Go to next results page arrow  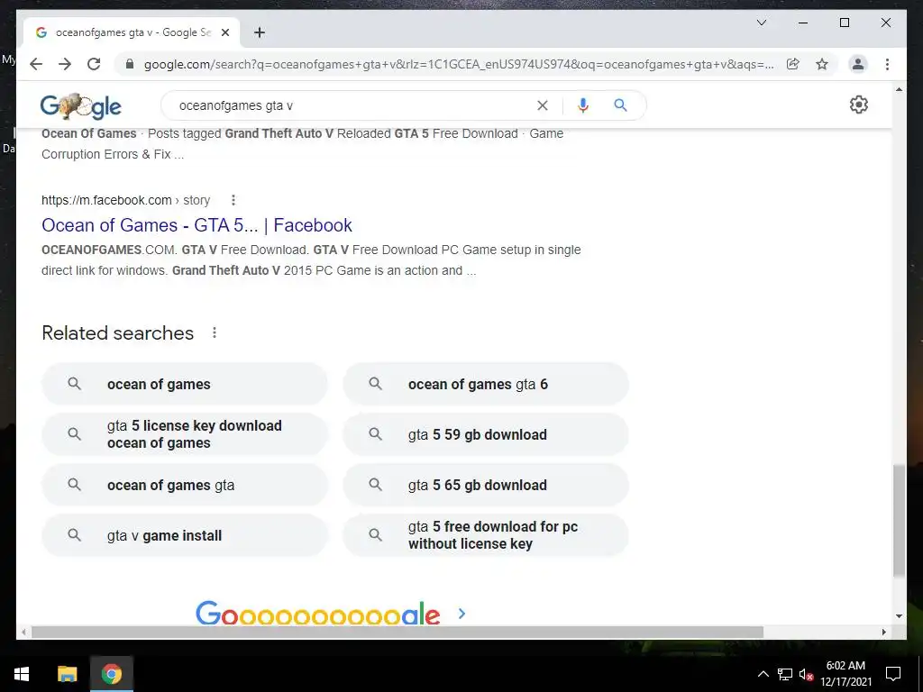point(461,614)
